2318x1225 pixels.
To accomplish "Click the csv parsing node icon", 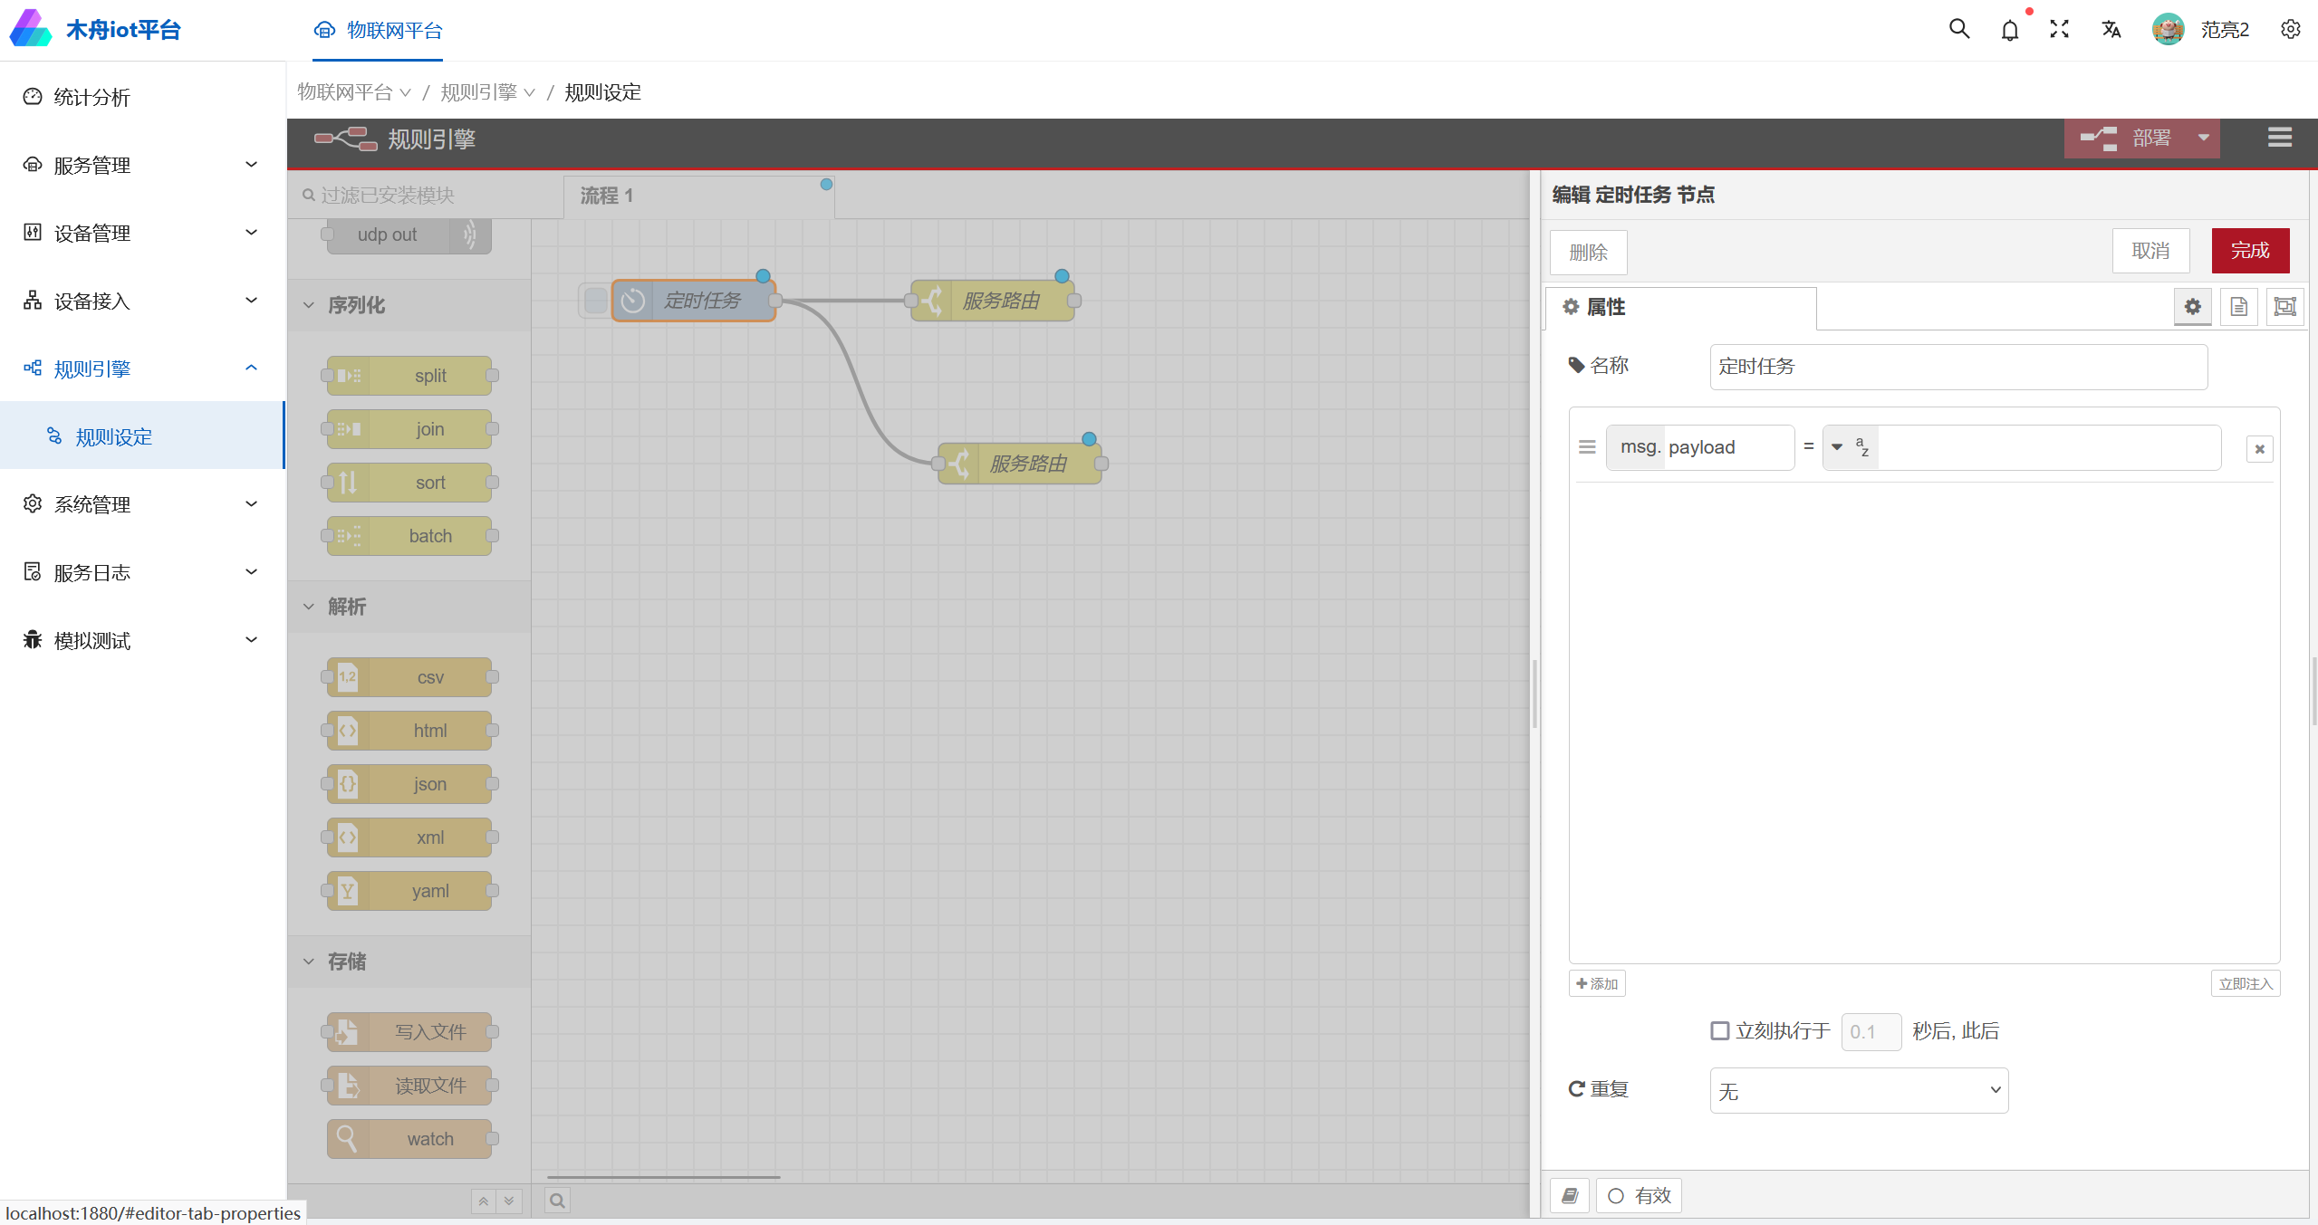I will click(350, 676).
